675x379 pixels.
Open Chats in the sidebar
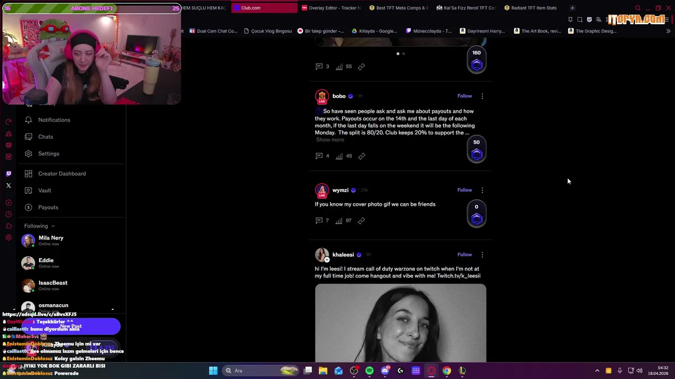(x=45, y=137)
